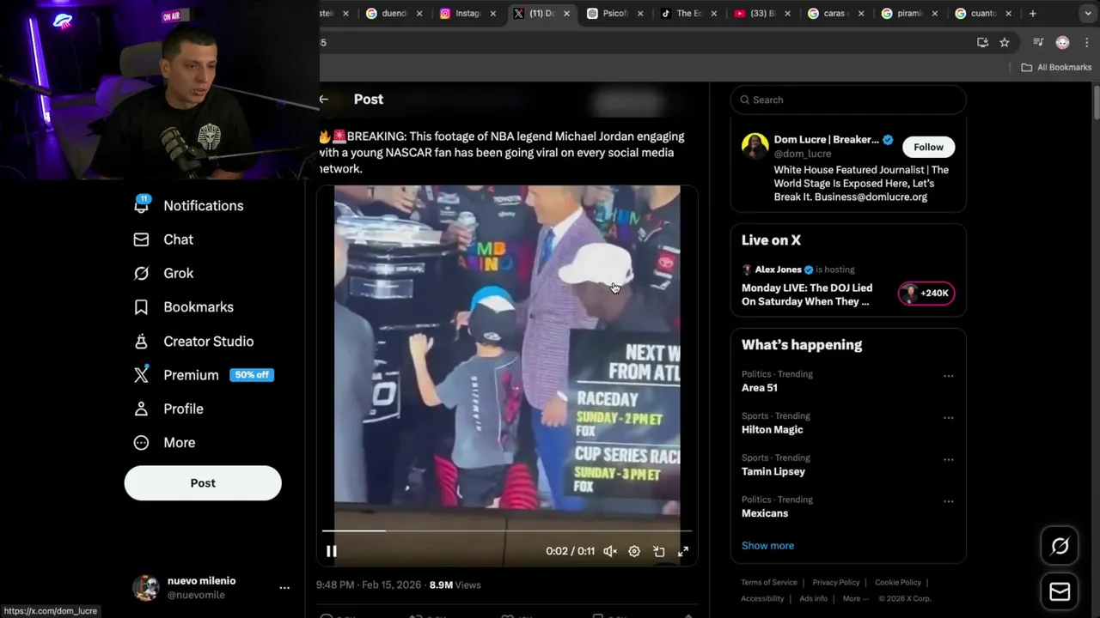Click the install app icon in address bar
The width and height of the screenshot is (1100, 618).
click(x=982, y=43)
